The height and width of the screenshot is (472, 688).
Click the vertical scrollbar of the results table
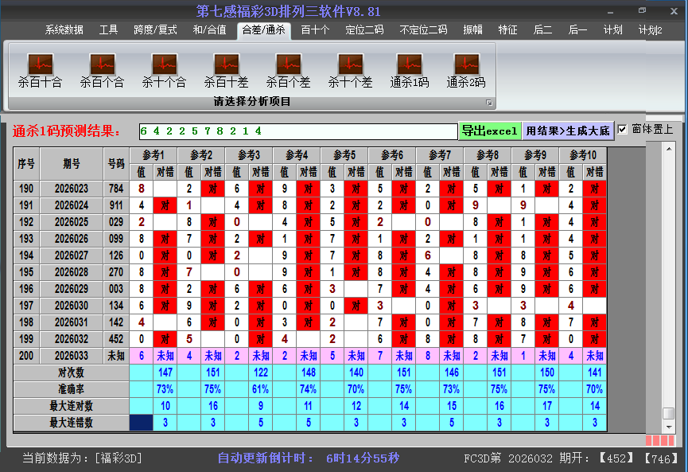coord(669,279)
